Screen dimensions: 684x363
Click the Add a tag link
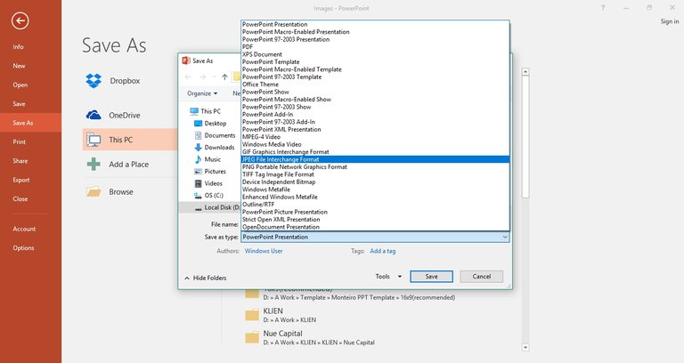pos(383,251)
